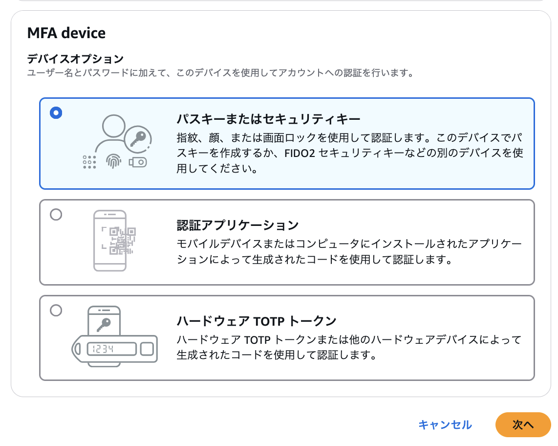
Task: Click the dot-grid keypad icon
Action: click(89, 162)
